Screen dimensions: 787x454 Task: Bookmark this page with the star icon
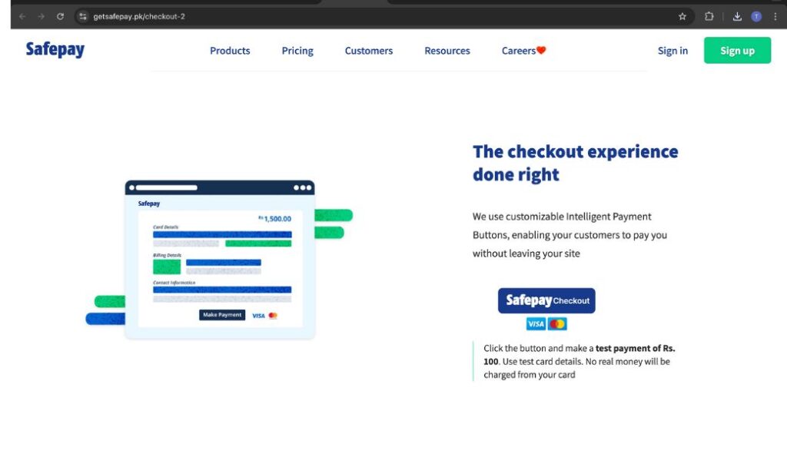pos(682,17)
